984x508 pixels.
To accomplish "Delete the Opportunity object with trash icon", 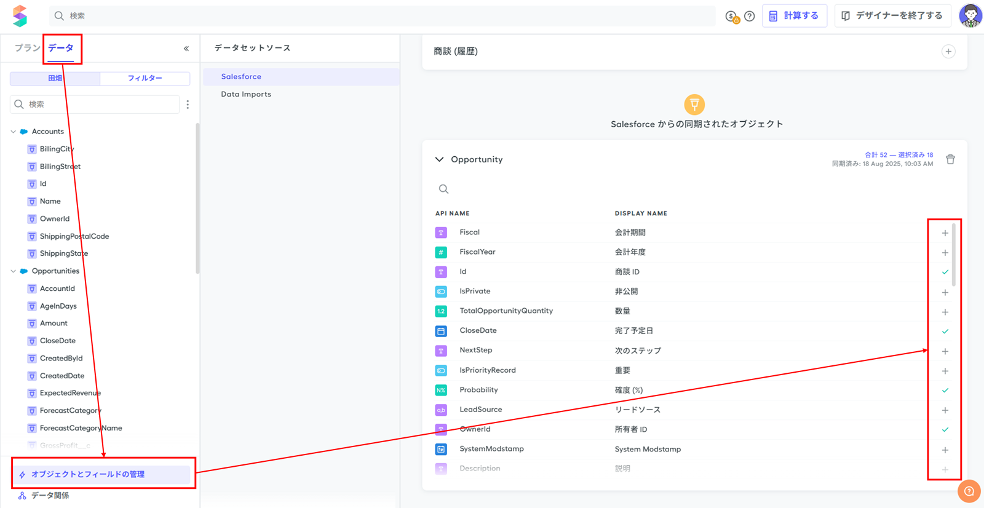I will (950, 159).
